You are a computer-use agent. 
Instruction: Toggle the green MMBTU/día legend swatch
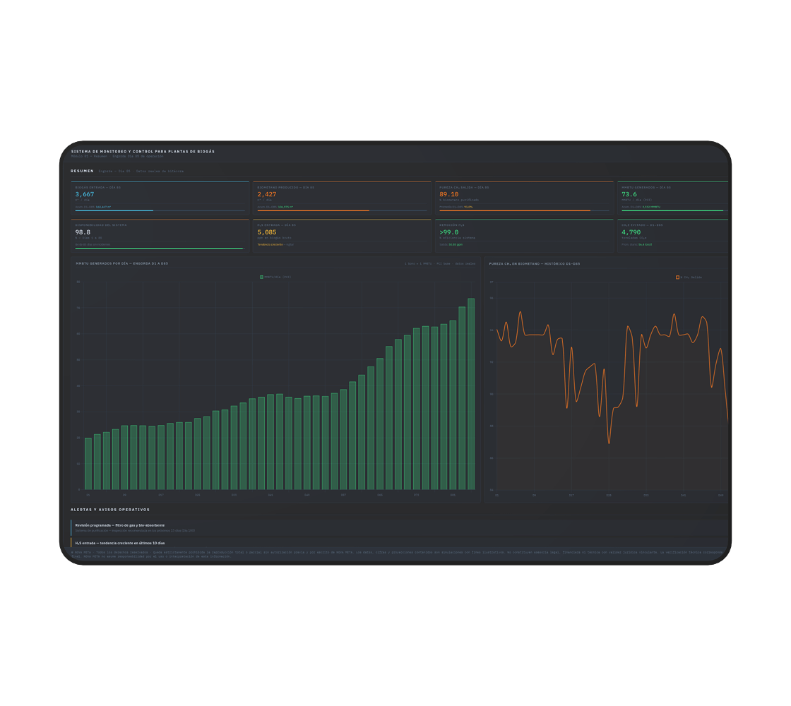click(261, 277)
